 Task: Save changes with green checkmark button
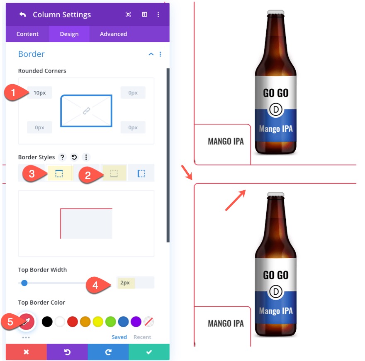[x=149, y=352]
